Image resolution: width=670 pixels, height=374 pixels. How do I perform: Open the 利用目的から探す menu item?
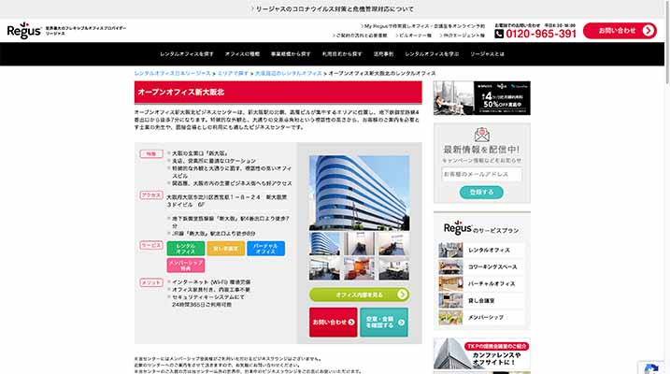point(342,54)
